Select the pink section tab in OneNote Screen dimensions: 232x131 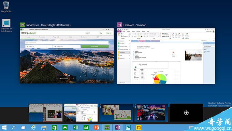(142, 41)
